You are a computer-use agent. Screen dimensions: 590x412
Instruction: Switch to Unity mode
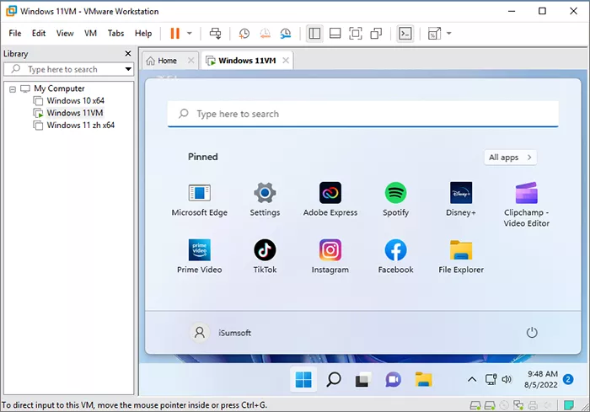tap(376, 33)
